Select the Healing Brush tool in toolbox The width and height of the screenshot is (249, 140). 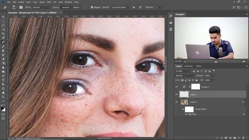pyautogui.click(x=3, y=42)
